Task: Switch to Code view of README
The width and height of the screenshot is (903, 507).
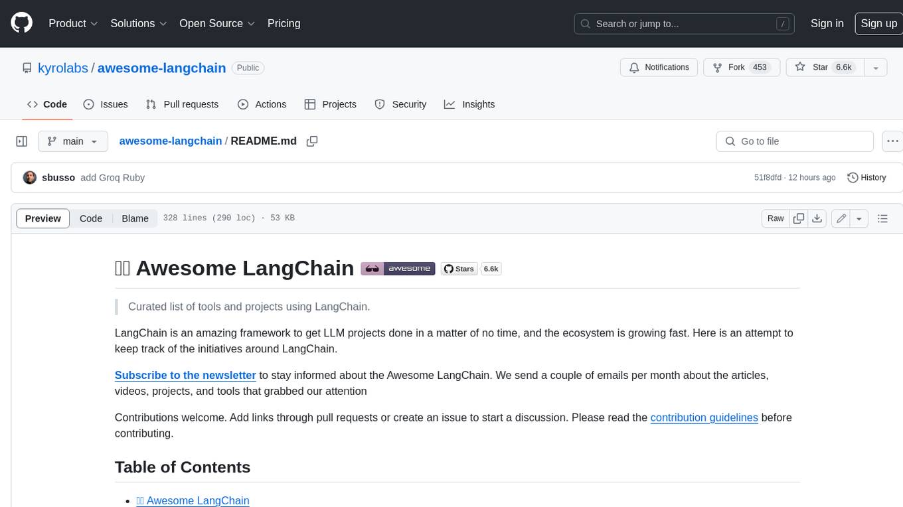Action: click(x=91, y=218)
